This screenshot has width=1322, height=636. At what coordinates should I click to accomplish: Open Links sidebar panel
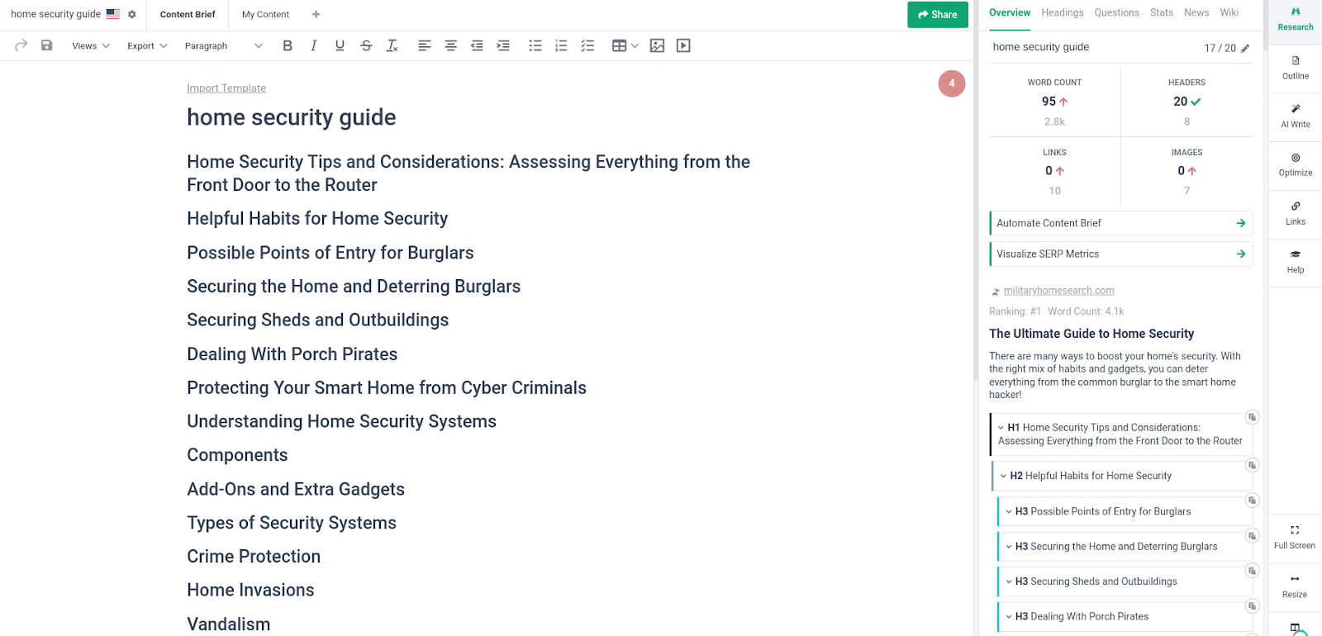(x=1296, y=213)
